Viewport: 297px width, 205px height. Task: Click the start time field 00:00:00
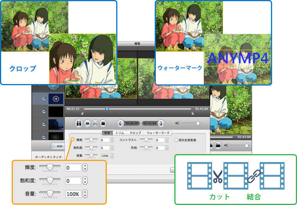pos(132,124)
